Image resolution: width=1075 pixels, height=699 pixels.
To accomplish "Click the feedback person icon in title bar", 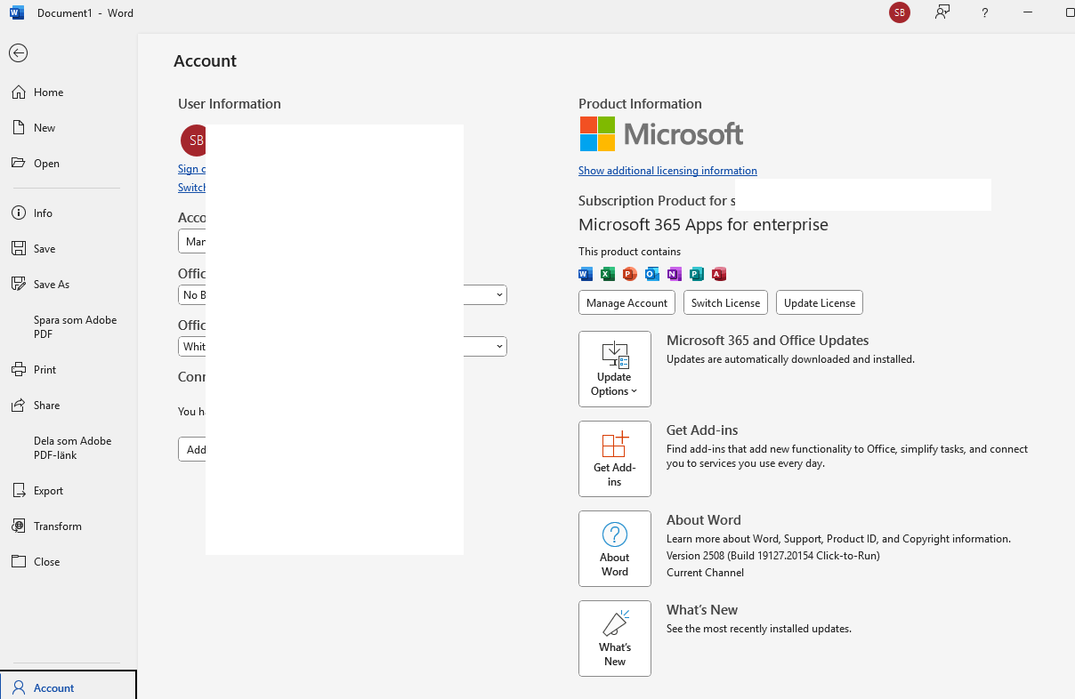I will pyautogui.click(x=942, y=12).
